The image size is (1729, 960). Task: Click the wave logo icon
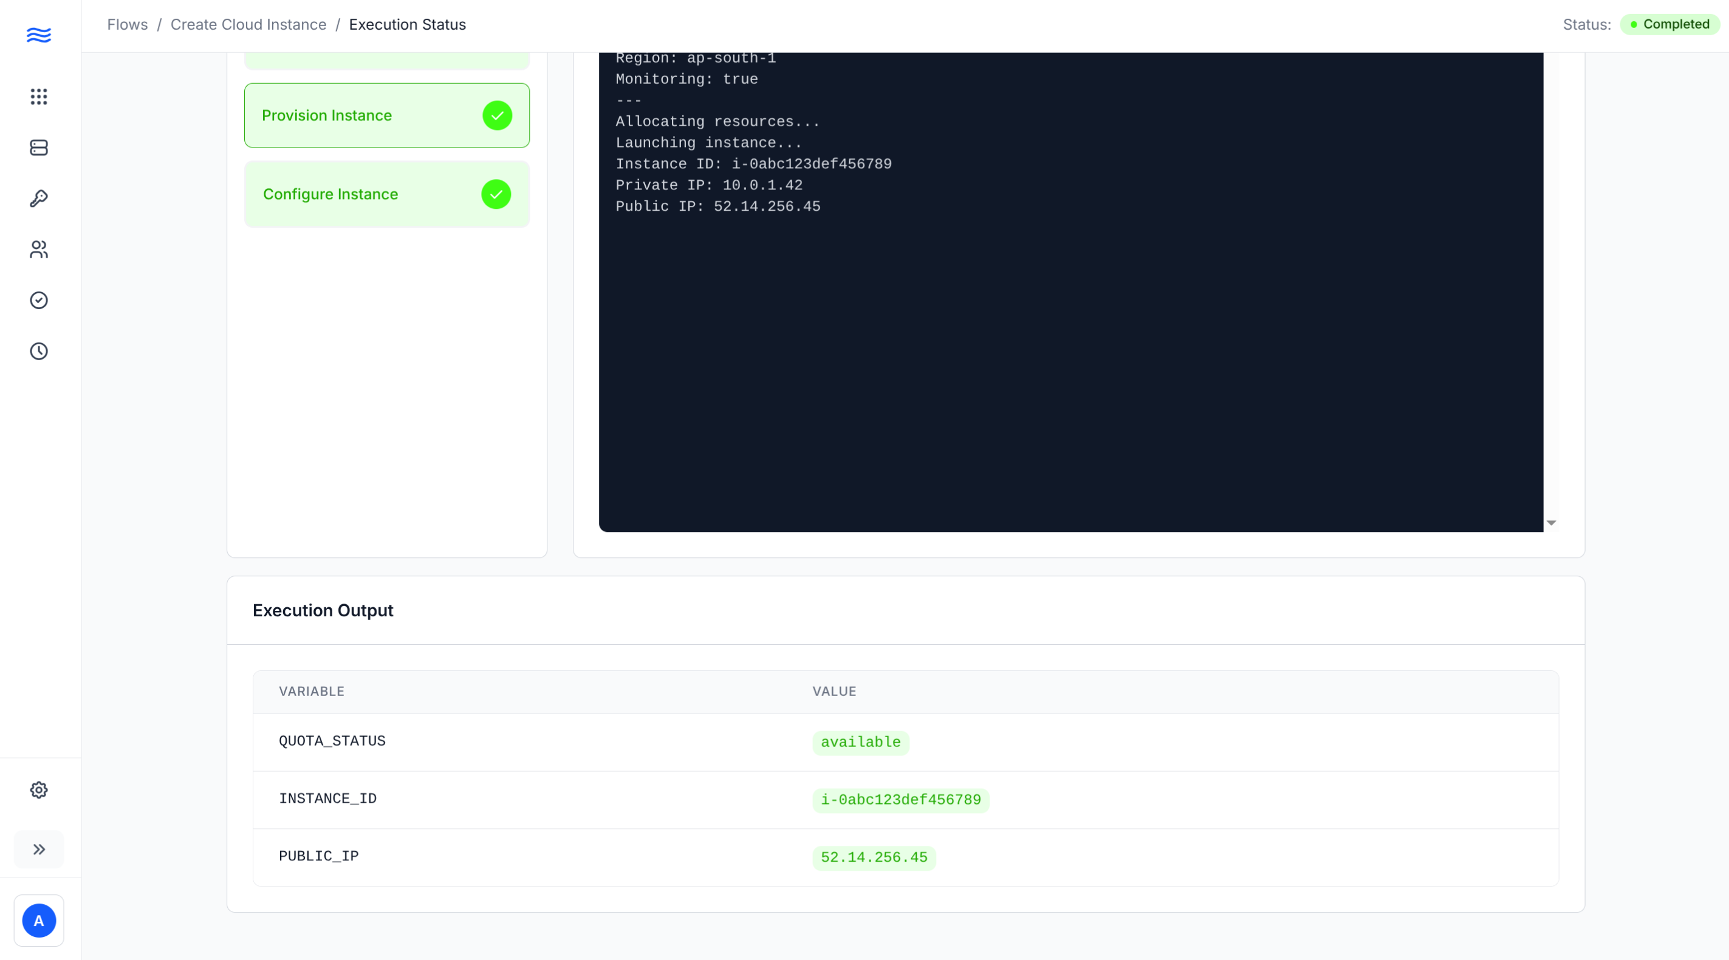pyautogui.click(x=39, y=35)
